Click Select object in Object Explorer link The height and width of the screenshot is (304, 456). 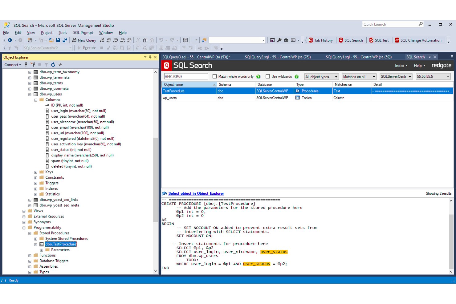(196, 193)
